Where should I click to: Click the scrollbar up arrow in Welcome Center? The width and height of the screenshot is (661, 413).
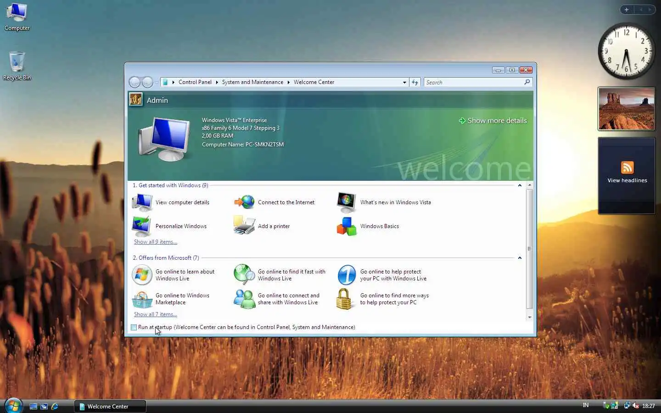coord(529,185)
